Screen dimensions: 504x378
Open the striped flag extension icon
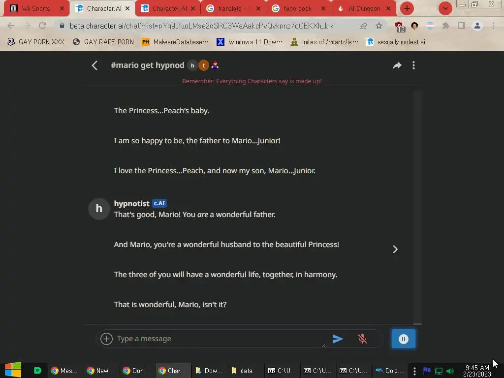click(x=430, y=26)
